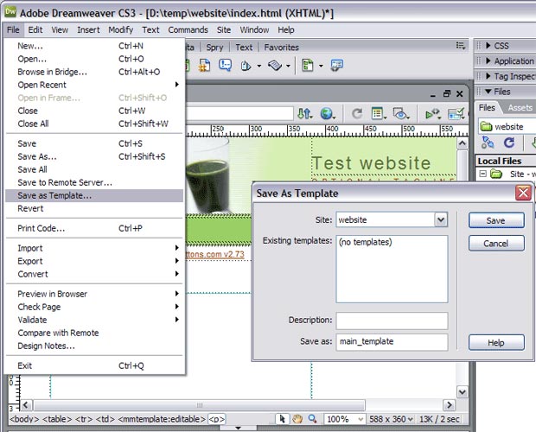Click Save button in Save As Template

coord(496,220)
